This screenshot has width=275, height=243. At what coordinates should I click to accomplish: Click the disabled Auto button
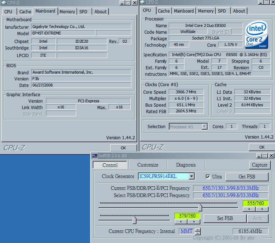(258, 218)
